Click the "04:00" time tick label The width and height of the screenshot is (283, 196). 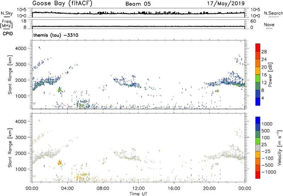[67, 189]
